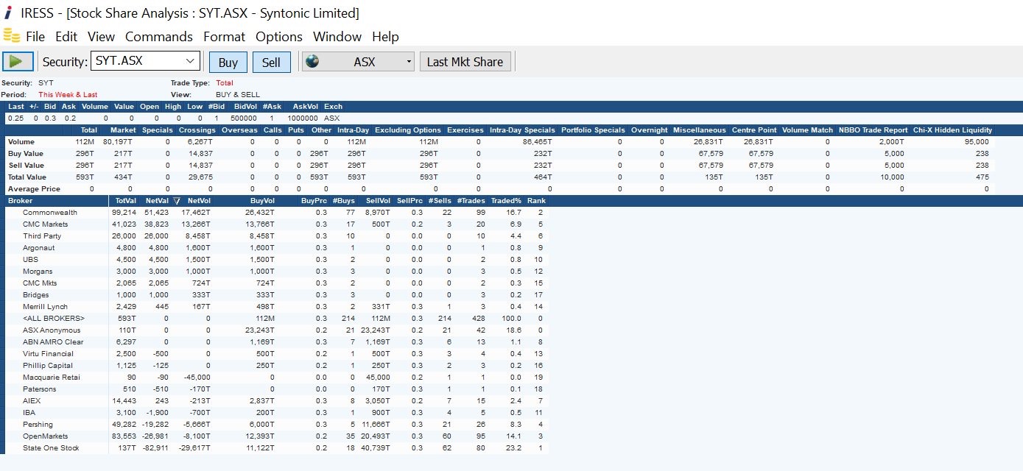The image size is (1023, 471).
Task: Click the BuyPrc column header
Action: [314, 201]
